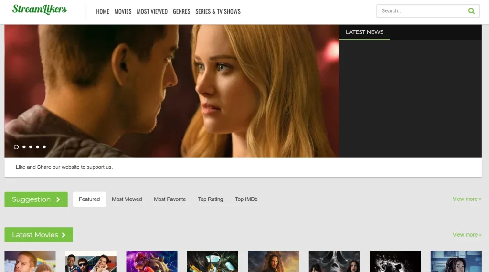
Task: Open the HOME menu item
Action: [103, 11]
